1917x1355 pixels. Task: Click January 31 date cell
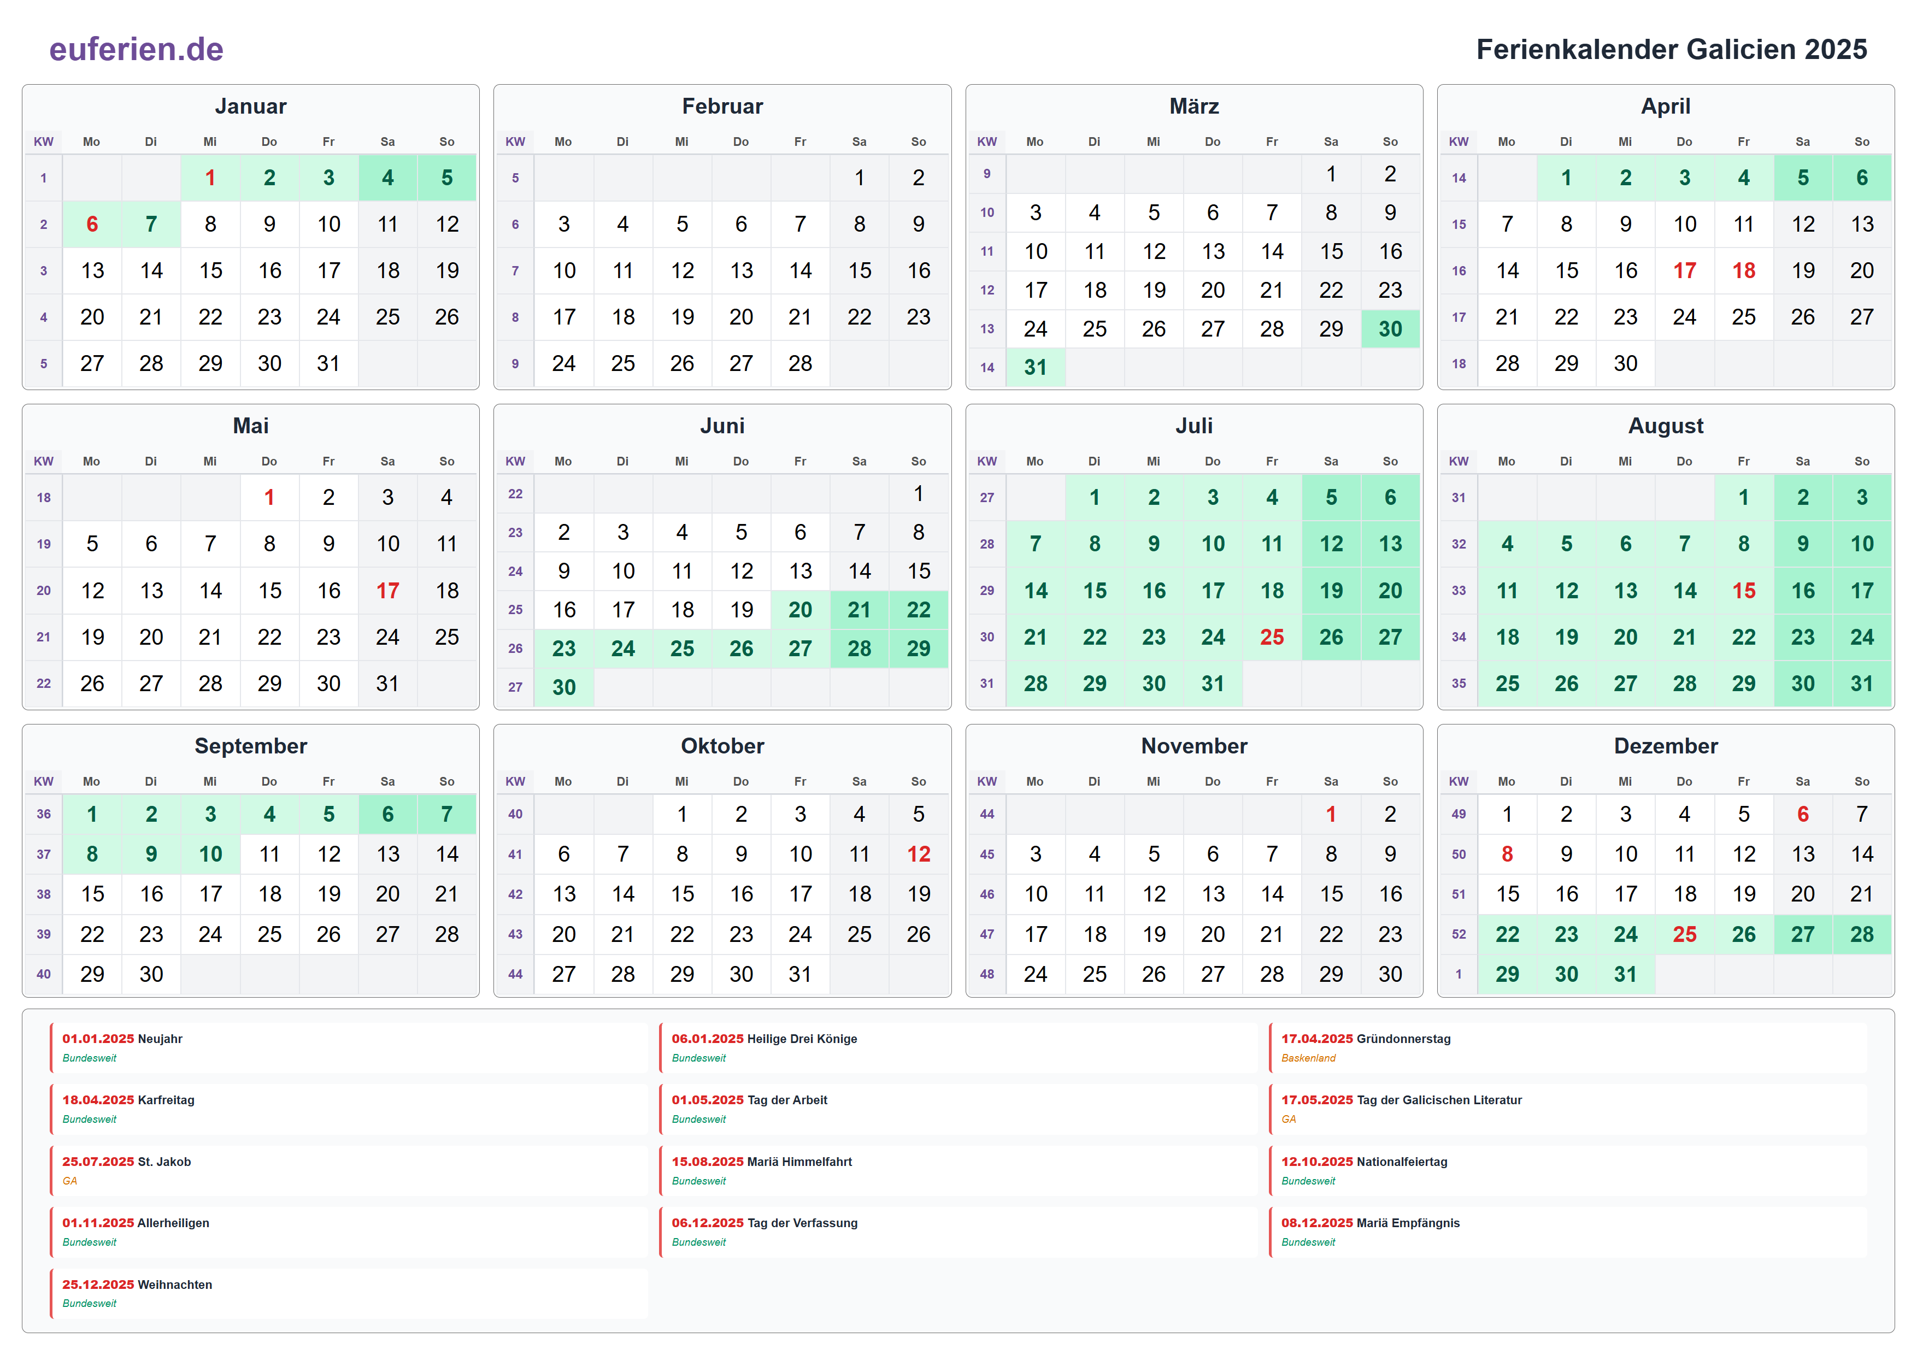[328, 363]
